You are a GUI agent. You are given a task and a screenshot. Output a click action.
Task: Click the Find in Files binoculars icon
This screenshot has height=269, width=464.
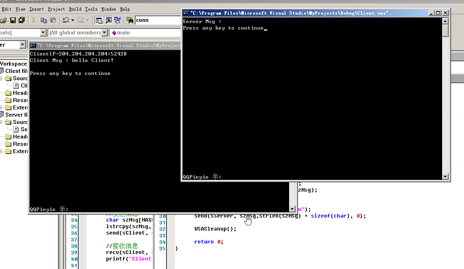coord(130,20)
